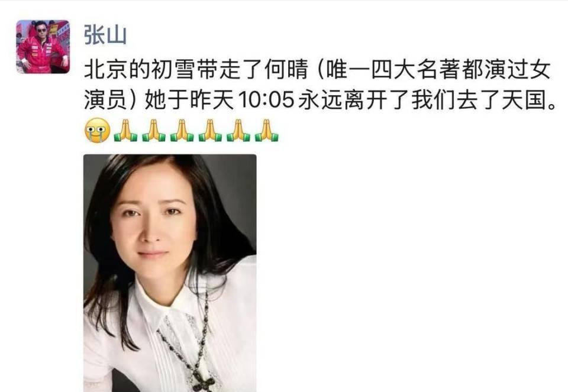Open the attached portrait photo of woman
The width and height of the screenshot is (568, 392).
(170, 273)
